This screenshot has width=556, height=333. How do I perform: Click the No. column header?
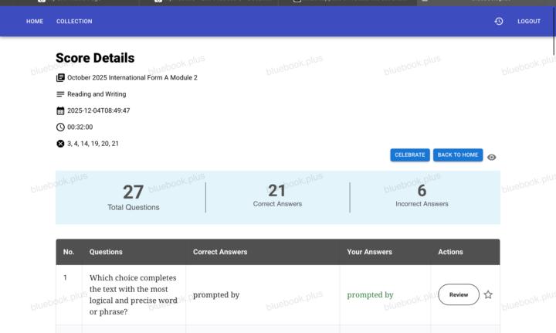pyautogui.click(x=69, y=252)
